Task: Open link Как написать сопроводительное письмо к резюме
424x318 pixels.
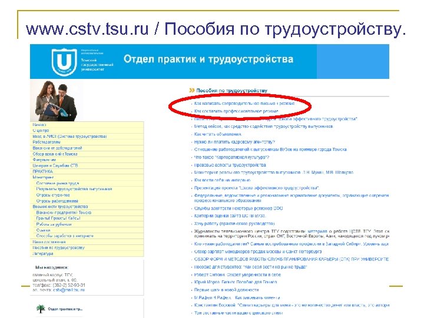Action: 244,103
